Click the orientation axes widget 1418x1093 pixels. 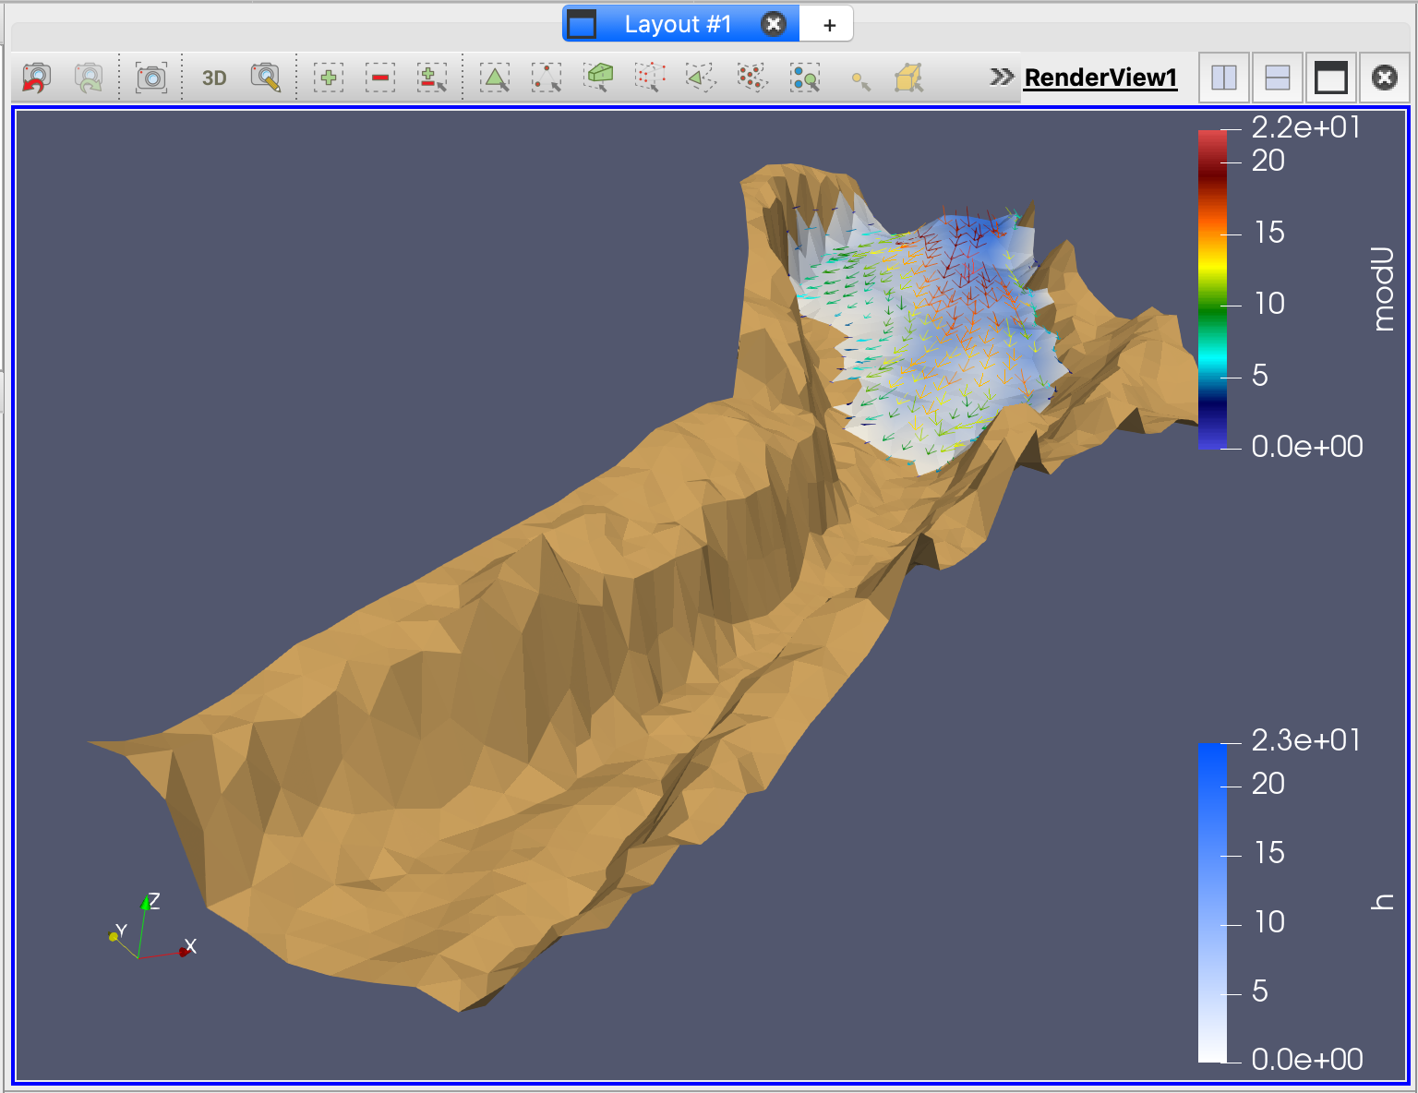152,927
